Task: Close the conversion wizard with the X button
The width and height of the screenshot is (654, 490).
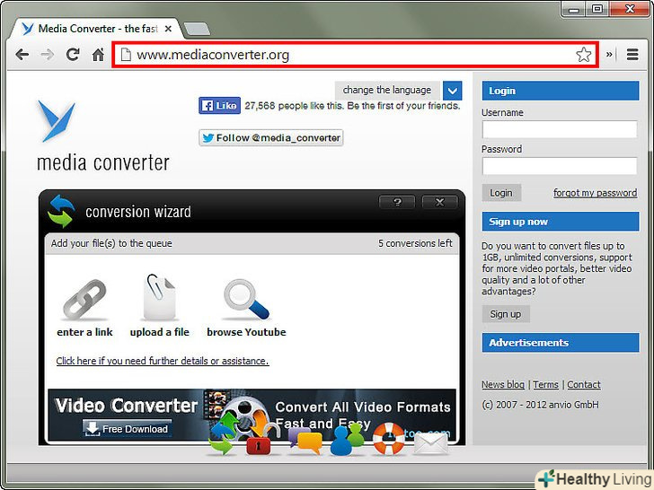Action: tap(439, 202)
